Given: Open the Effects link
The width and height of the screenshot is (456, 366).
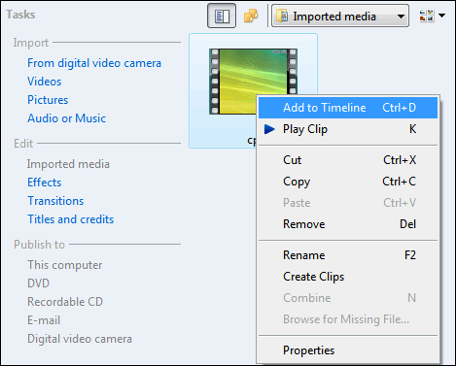Looking at the screenshot, I should point(45,183).
